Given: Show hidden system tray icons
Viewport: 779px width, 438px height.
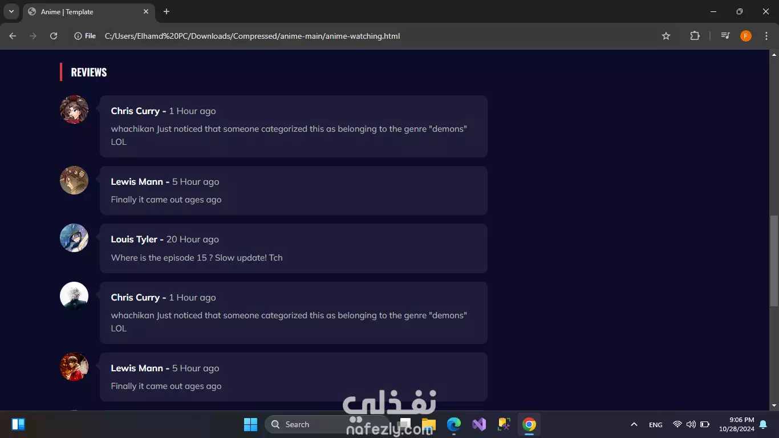Looking at the screenshot, I should pos(634,424).
